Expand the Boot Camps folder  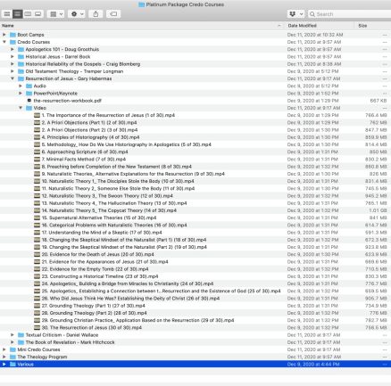pos(4,35)
